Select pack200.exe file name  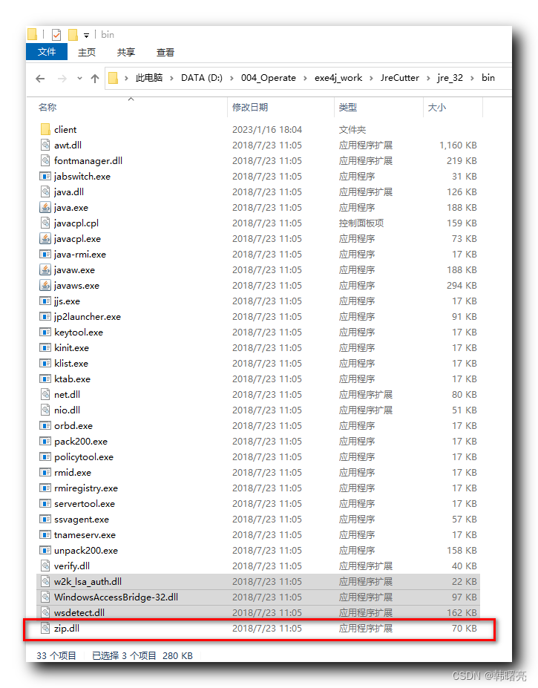click(81, 441)
